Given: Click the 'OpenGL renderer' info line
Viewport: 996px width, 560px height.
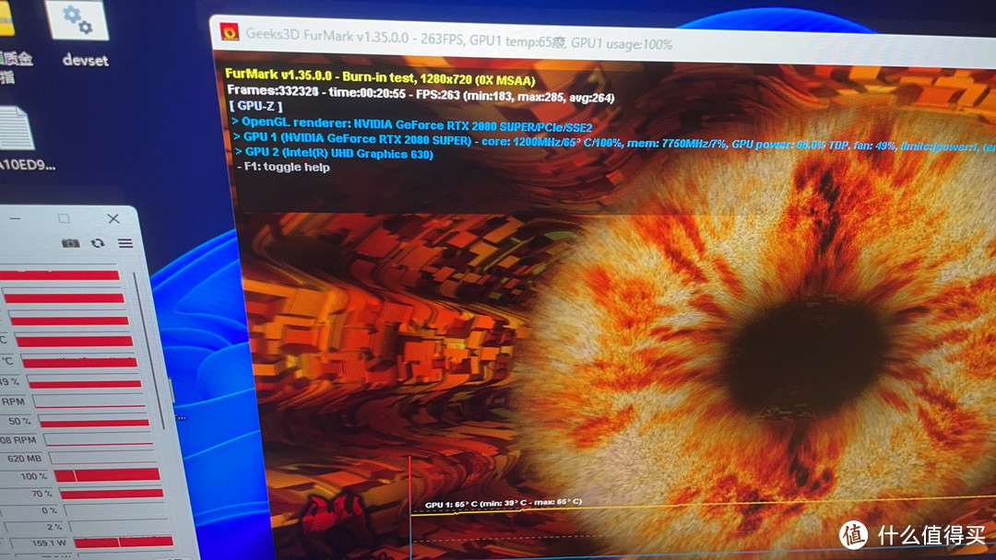Looking at the screenshot, I should point(411,124).
